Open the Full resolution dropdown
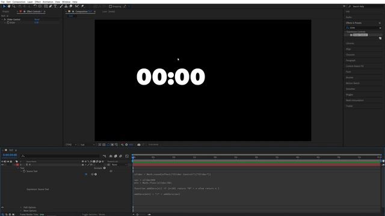Viewport: 385px width, 216px height. tap(88, 145)
